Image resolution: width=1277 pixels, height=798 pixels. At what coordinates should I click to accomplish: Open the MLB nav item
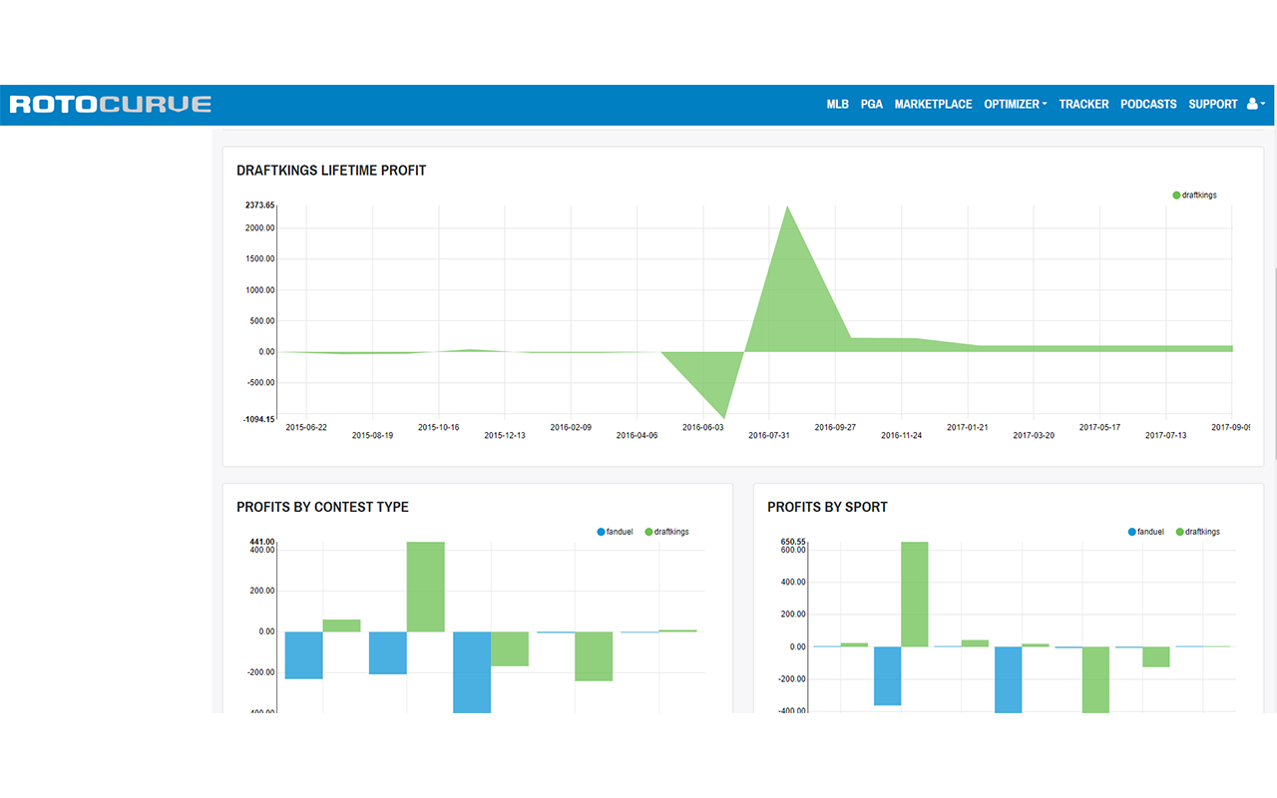(837, 104)
